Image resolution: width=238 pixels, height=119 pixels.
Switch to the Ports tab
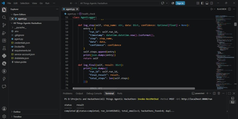click(x=120, y=93)
